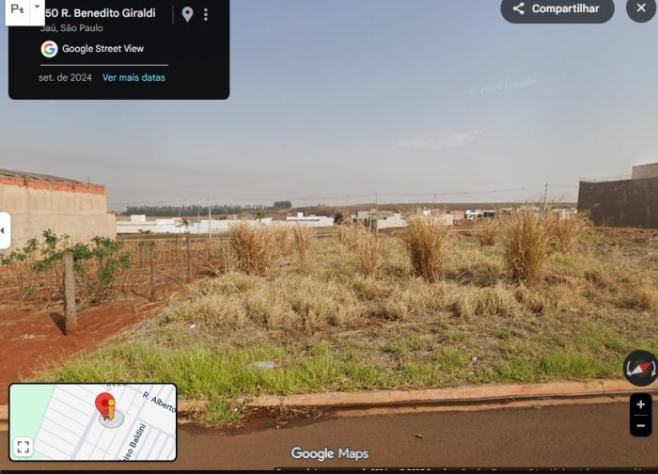658x474 pixels.
Task: Click the red pin on the minimap
Action: click(x=103, y=404)
